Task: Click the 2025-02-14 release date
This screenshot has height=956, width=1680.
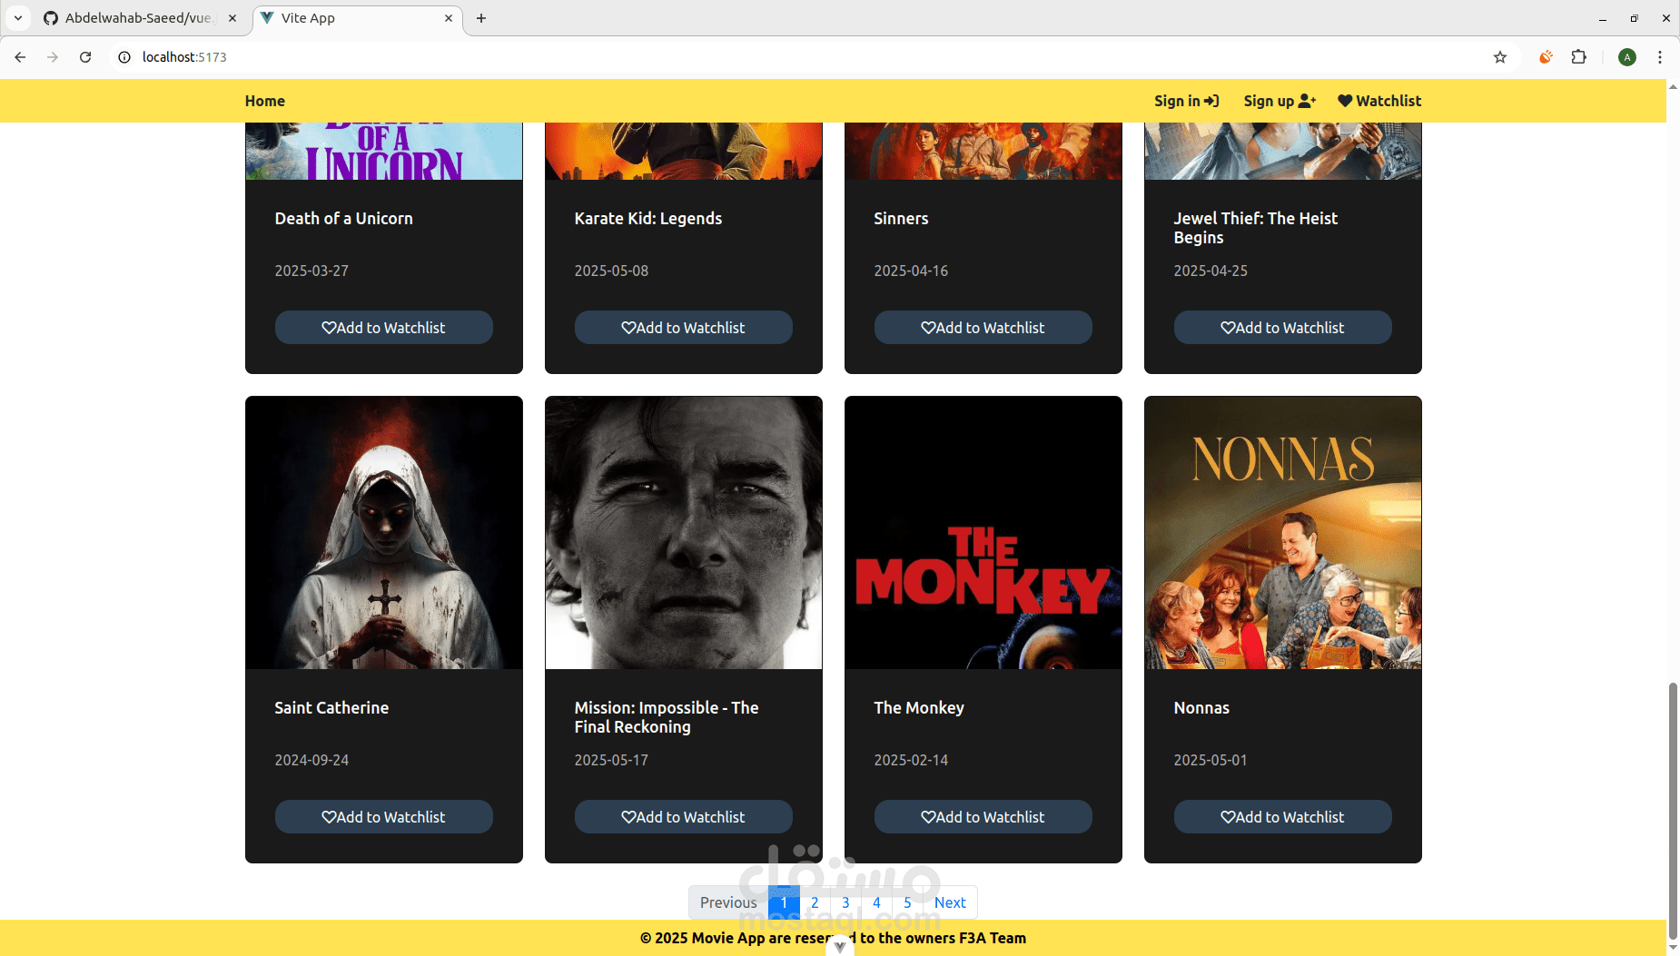Action: click(x=911, y=760)
